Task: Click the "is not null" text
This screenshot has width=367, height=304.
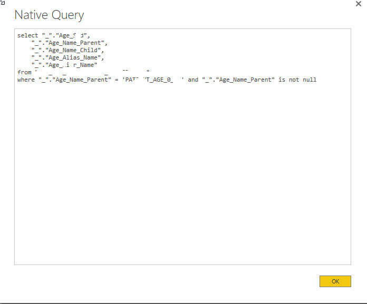Action: (297, 80)
